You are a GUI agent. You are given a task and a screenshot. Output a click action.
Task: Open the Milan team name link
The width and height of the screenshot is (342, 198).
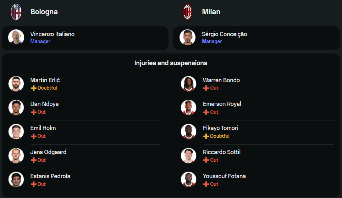211,12
